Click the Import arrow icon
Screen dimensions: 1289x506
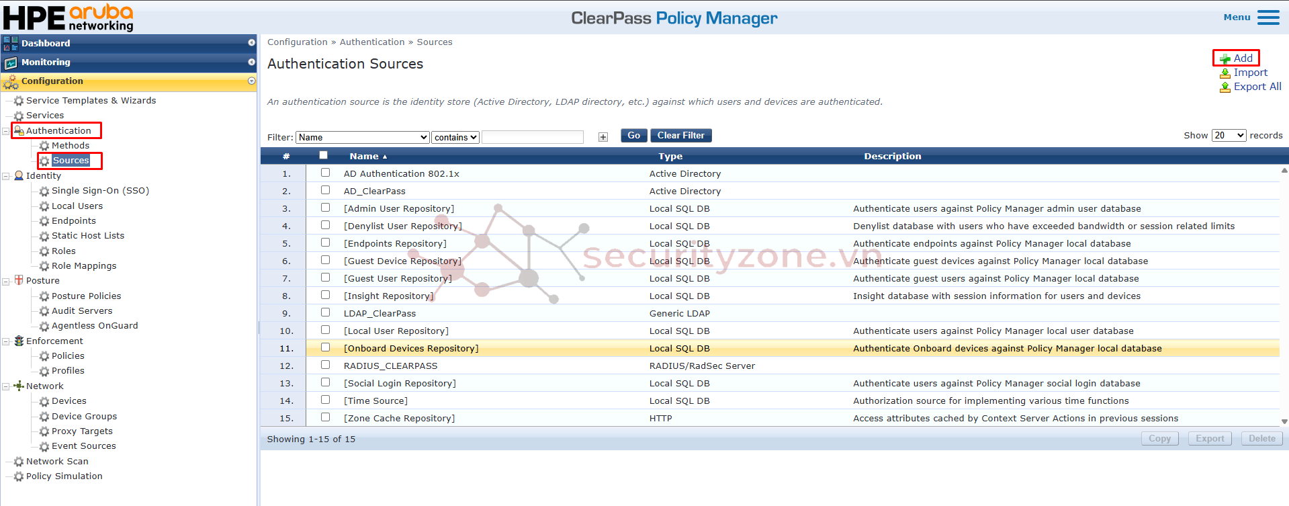pos(1225,73)
